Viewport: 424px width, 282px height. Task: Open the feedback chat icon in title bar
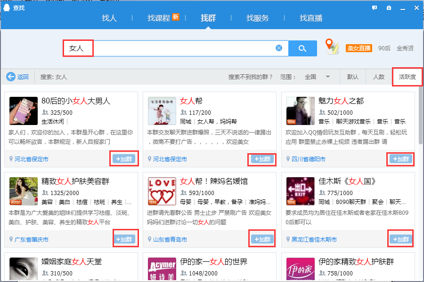tap(374, 8)
